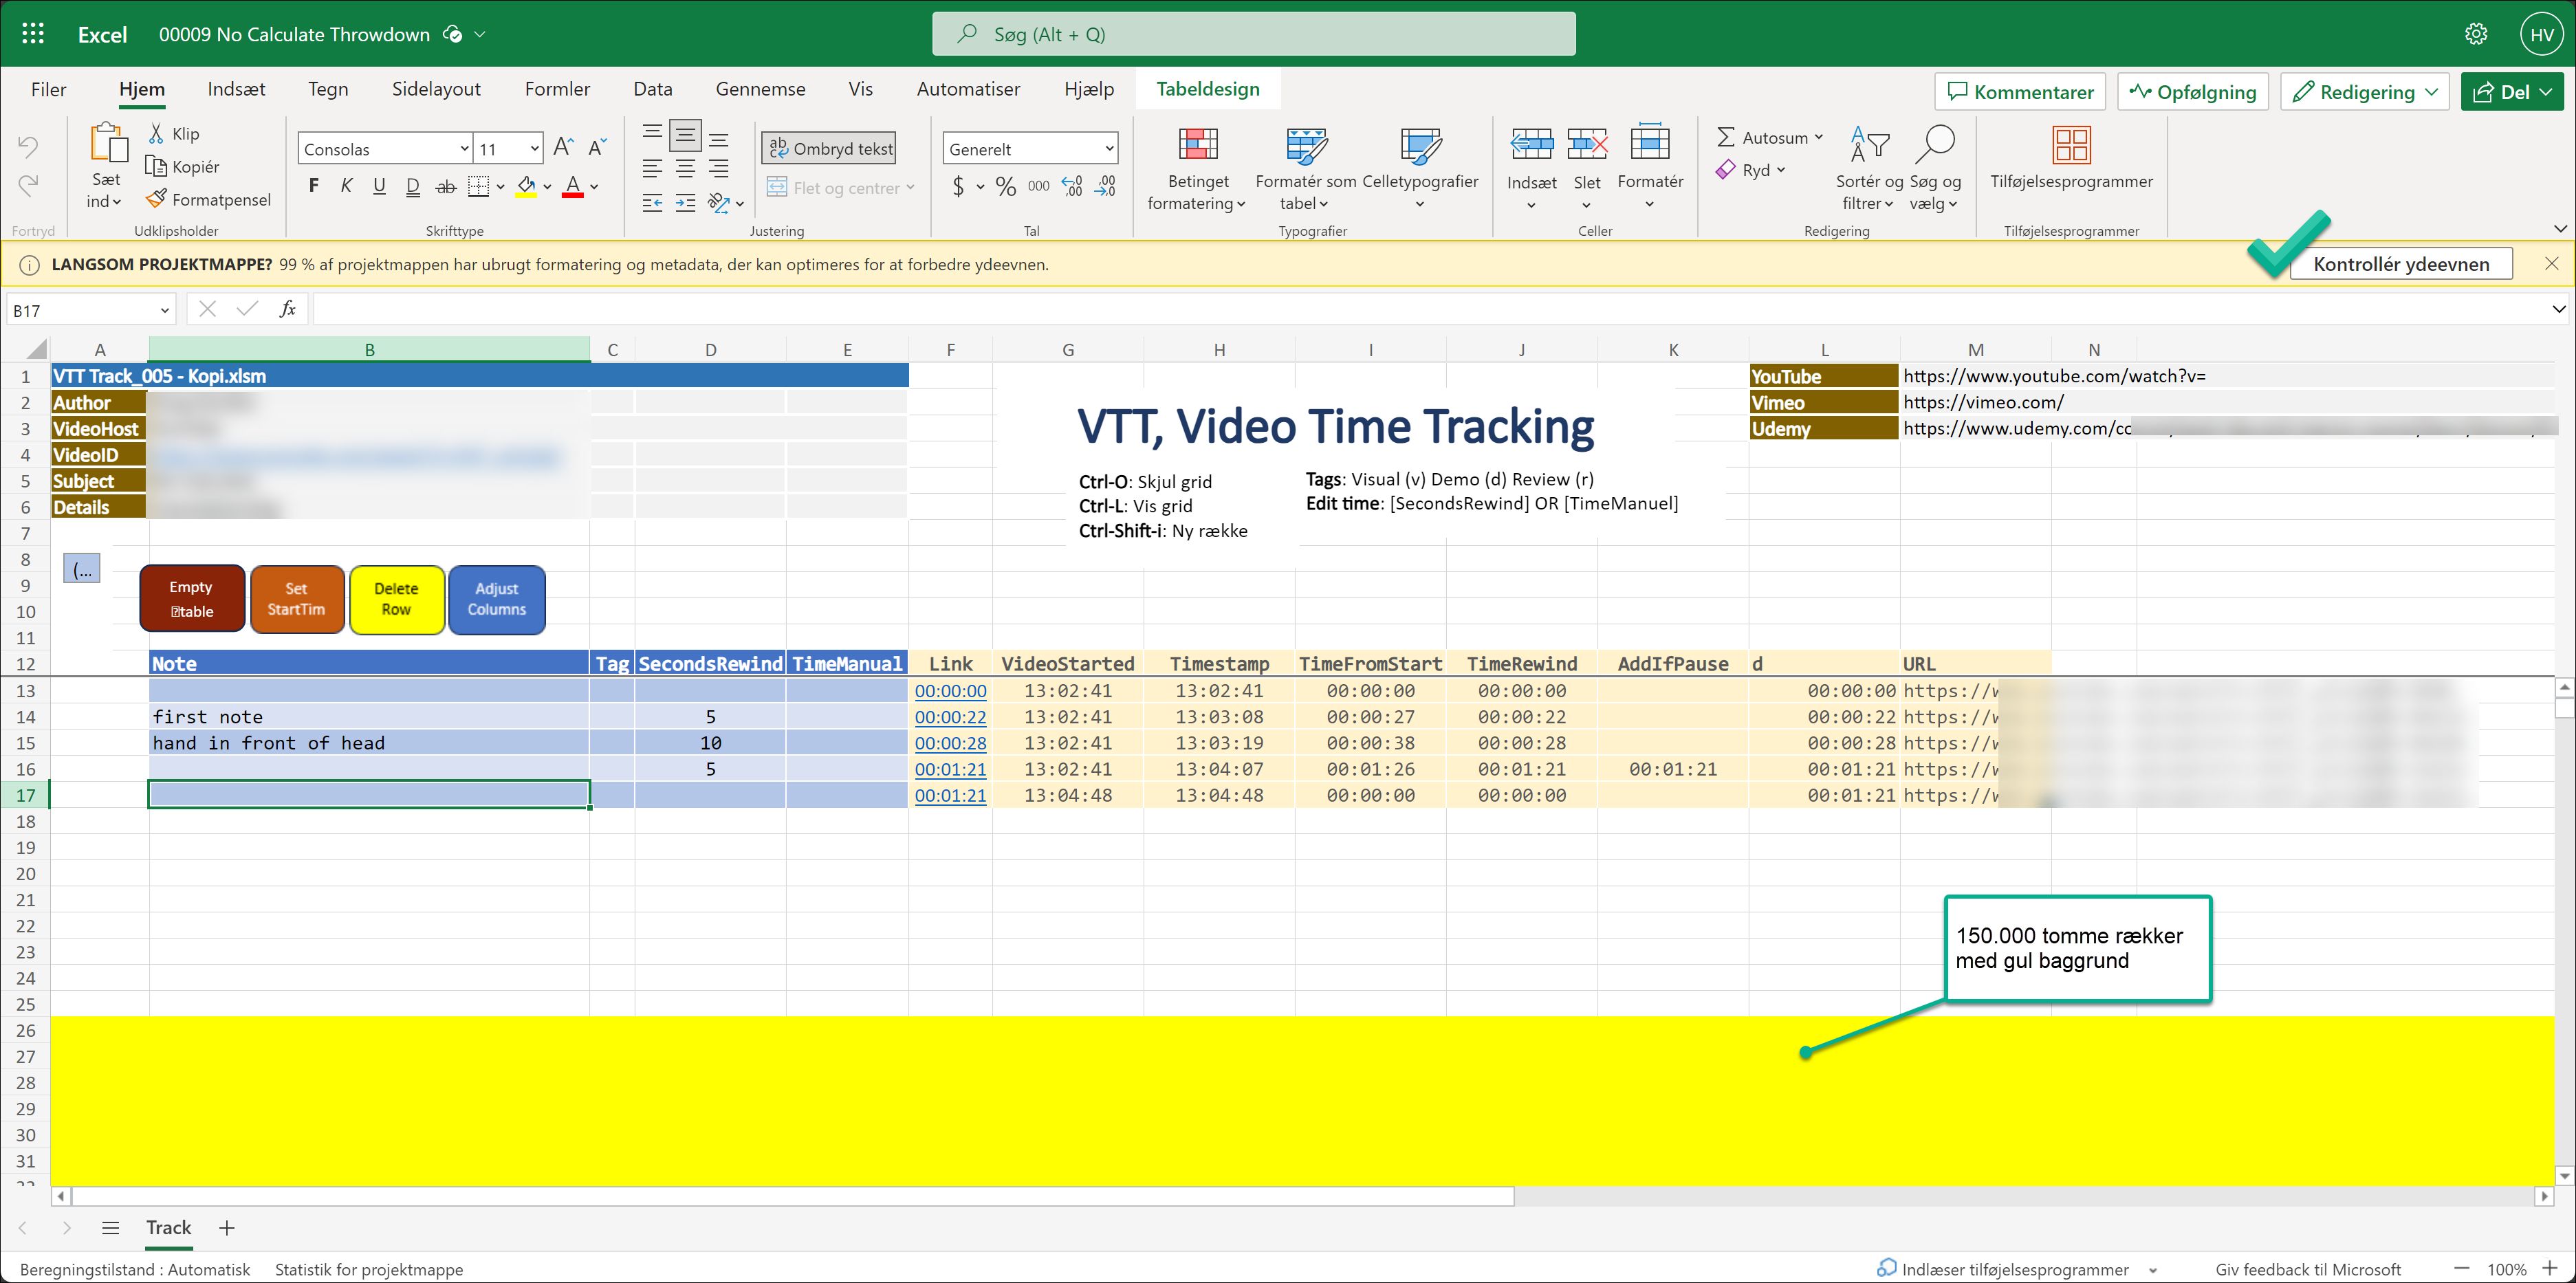Expand the Name Box dropdown at B17
The width and height of the screenshot is (2576, 1283).
165,311
